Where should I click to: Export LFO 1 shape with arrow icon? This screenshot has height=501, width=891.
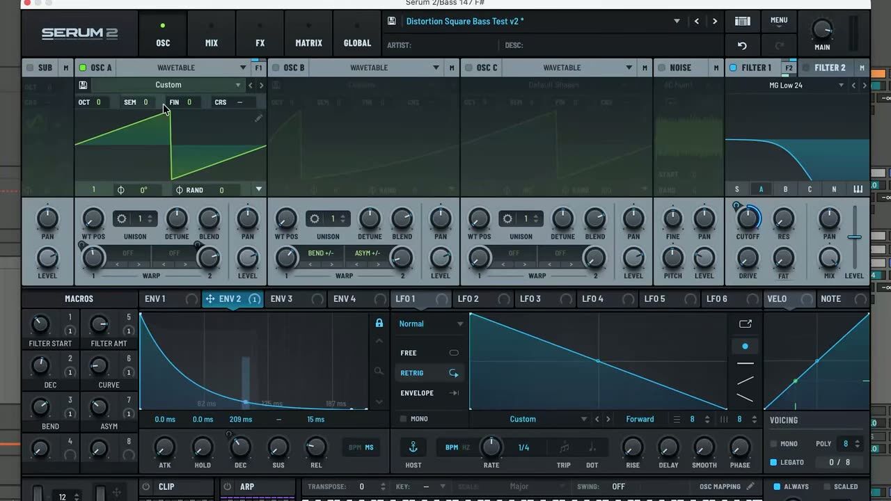pyautogui.click(x=746, y=324)
